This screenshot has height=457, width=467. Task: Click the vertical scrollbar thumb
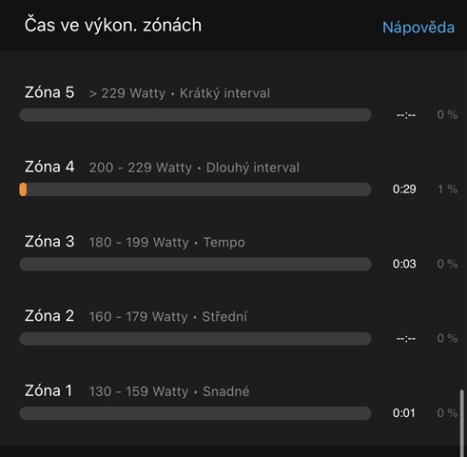(462, 424)
